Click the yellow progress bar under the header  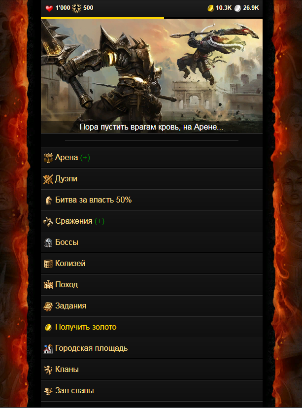pyautogui.click(x=102, y=18)
